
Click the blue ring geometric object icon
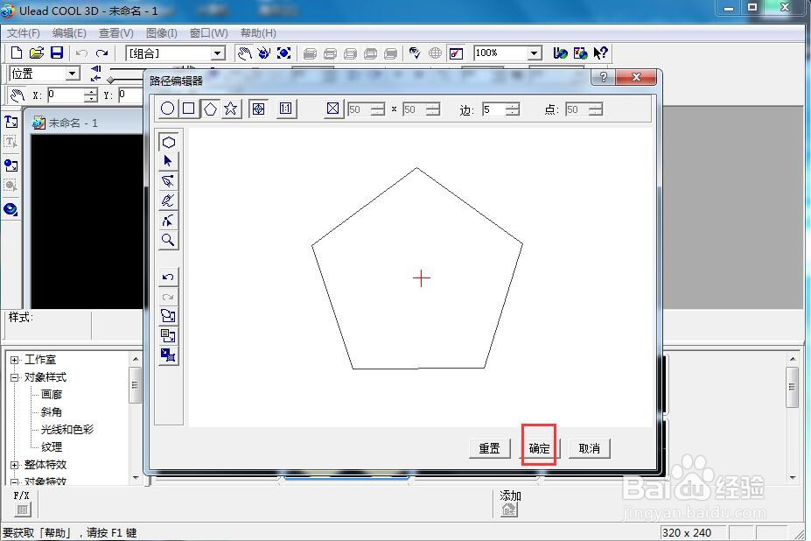(x=10, y=209)
